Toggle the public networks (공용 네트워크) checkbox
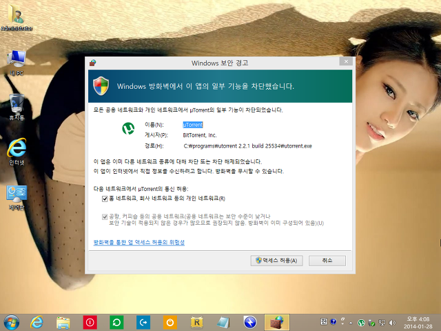Screen dimensions: 441x331 pyautogui.click(x=105, y=217)
